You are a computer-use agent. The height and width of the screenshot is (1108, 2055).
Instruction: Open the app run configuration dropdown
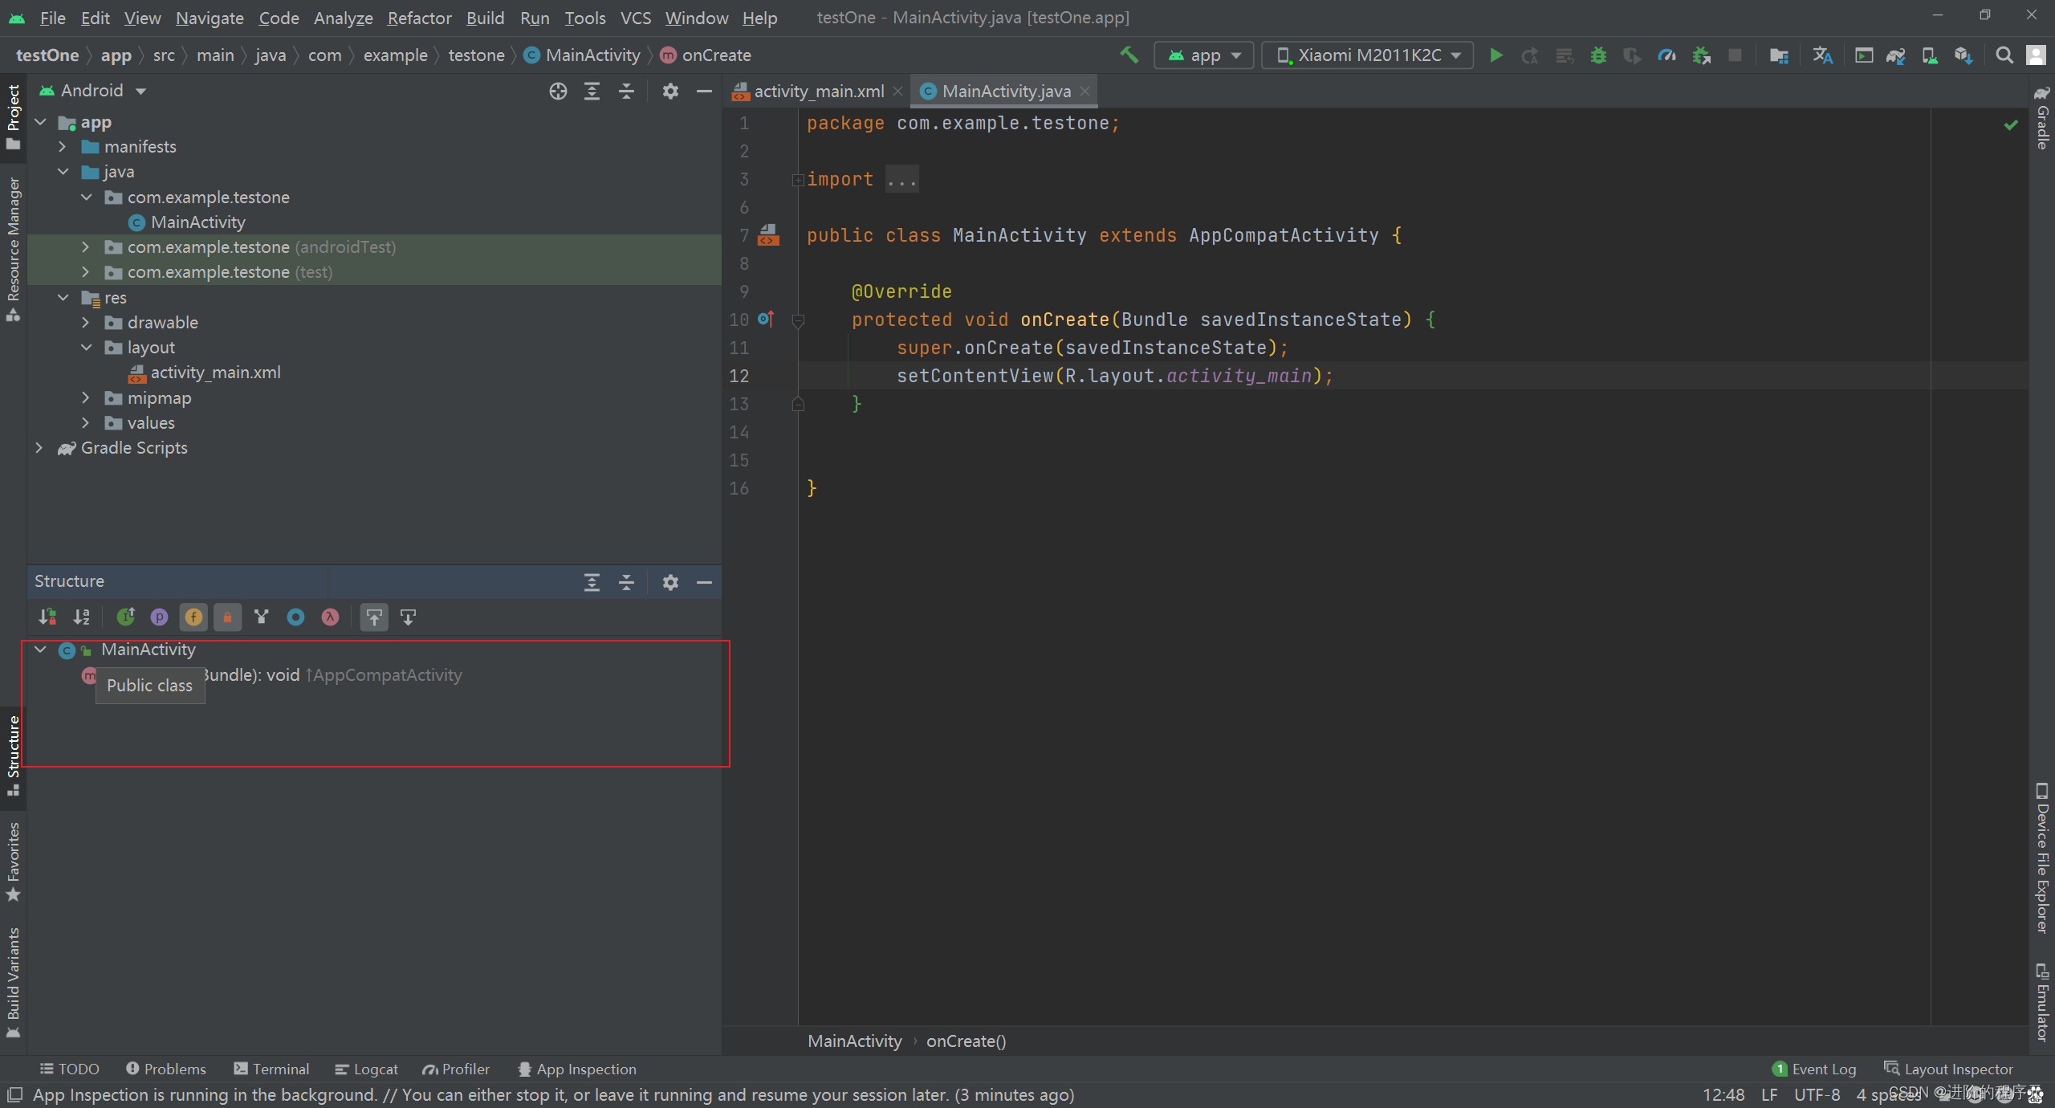[1203, 55]
